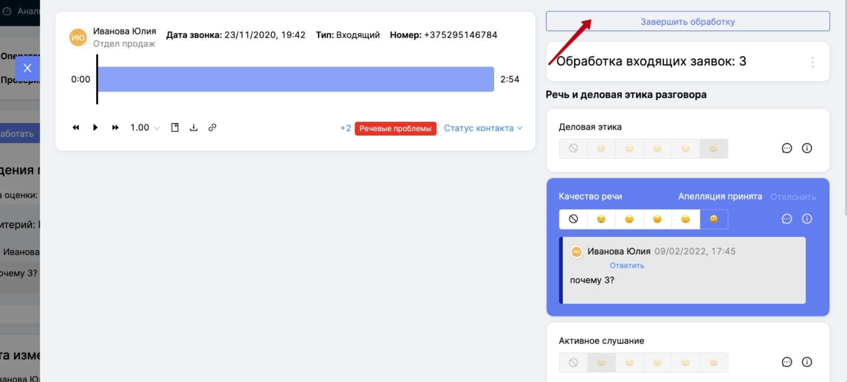Open the three-dot menu for Обработка входящих заявок
The height and width of the screenshot is (382, 847).
(x=813, y=62)
